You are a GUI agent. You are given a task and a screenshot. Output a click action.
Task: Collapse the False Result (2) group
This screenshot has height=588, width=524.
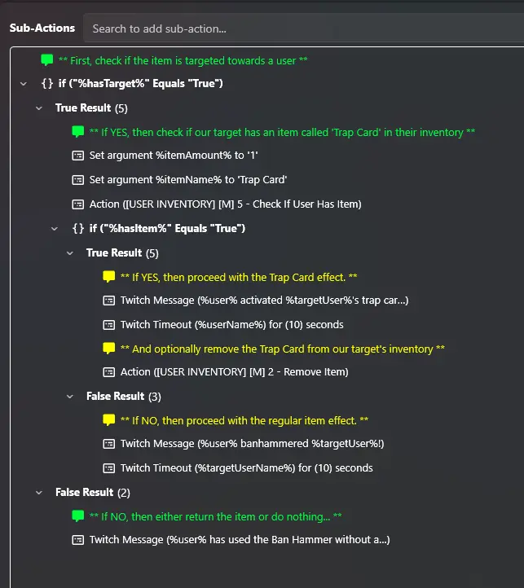click(x=39, y=493)
